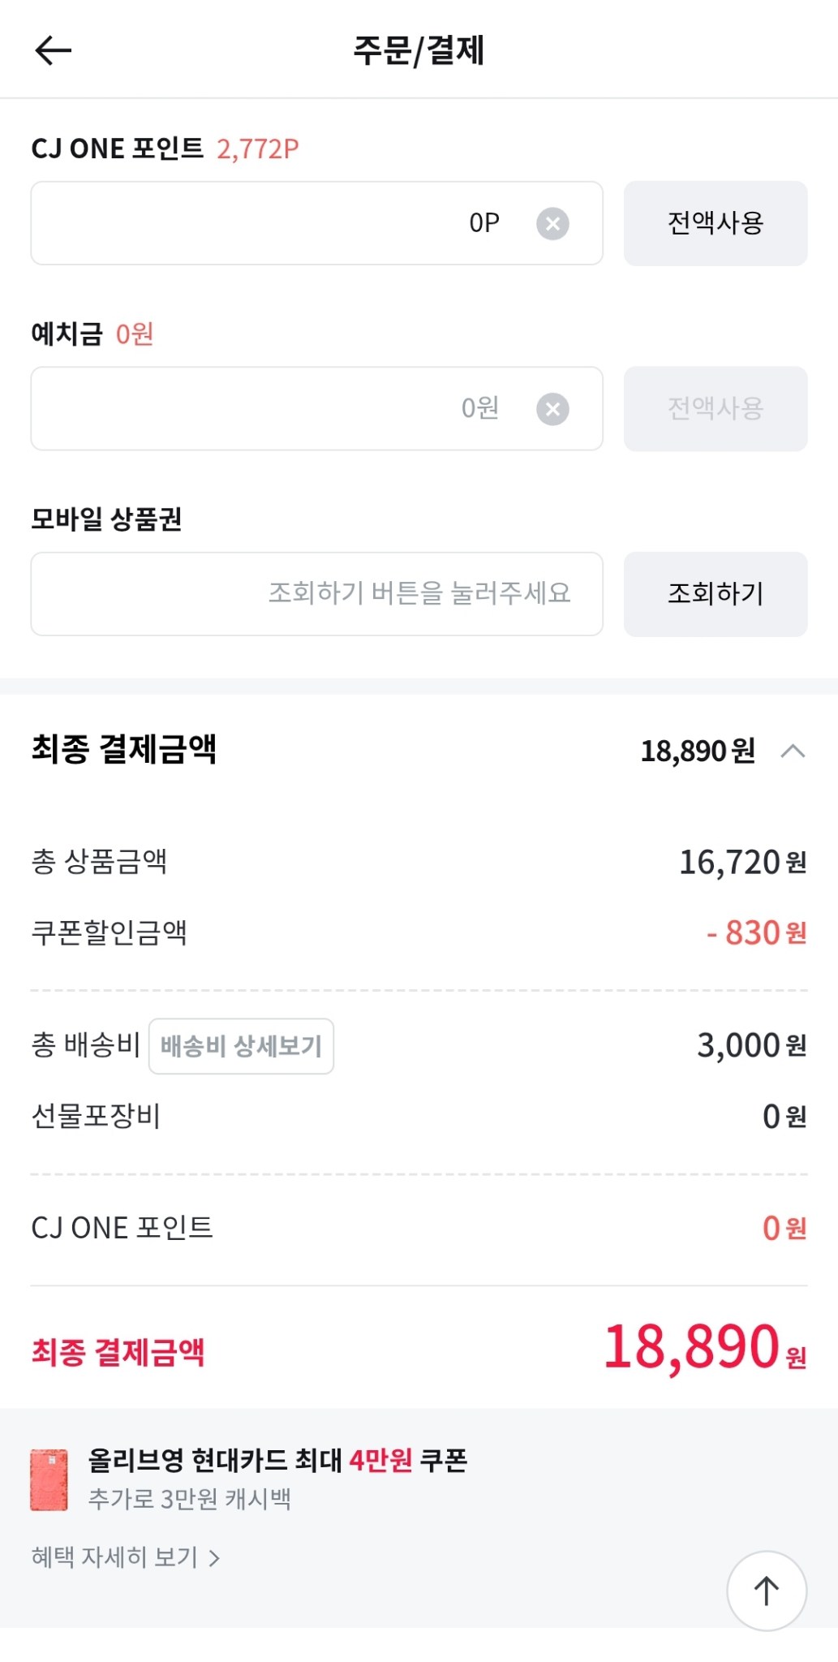This screenshot has width=838, height=1662.
Task: Focus the CJ ONE 포인트 input field
Action: tap(276, 223)
